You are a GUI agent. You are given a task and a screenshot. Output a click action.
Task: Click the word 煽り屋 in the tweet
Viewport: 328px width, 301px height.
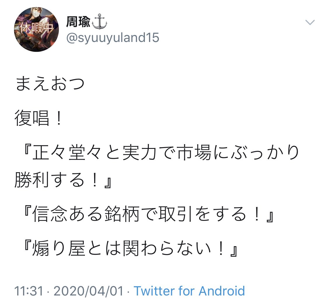point(59,248)
